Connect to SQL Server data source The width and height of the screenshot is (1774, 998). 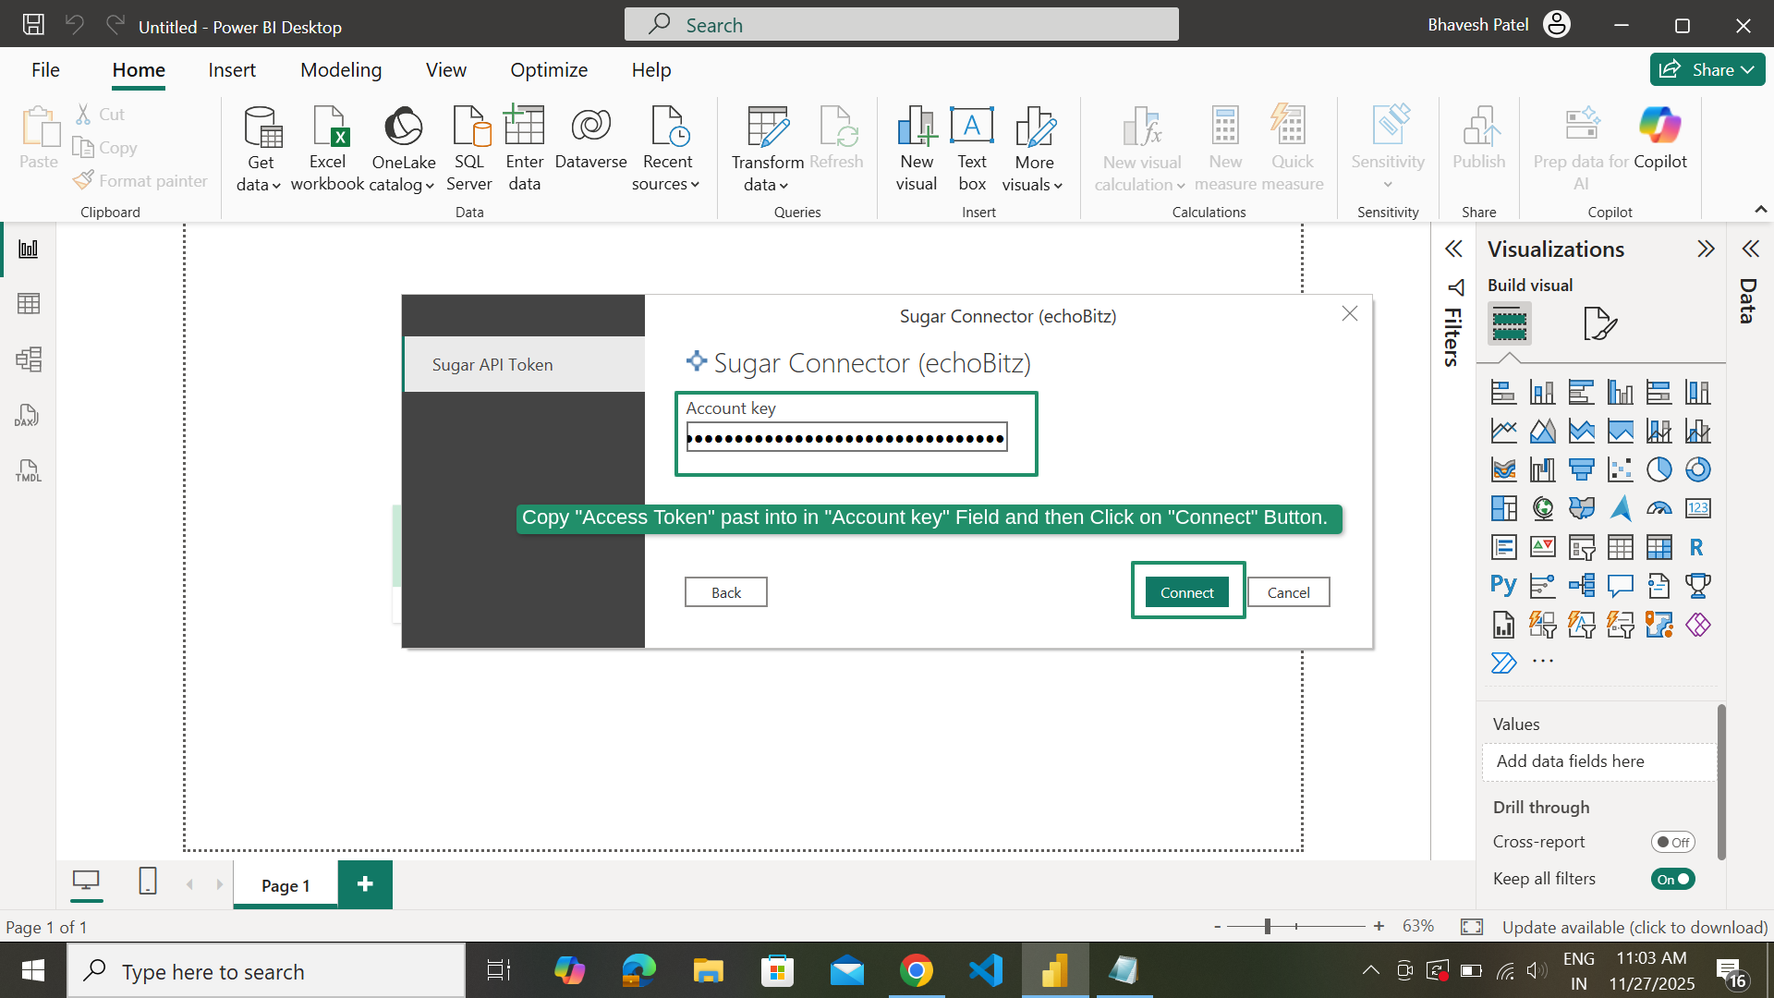click(469, 148)
